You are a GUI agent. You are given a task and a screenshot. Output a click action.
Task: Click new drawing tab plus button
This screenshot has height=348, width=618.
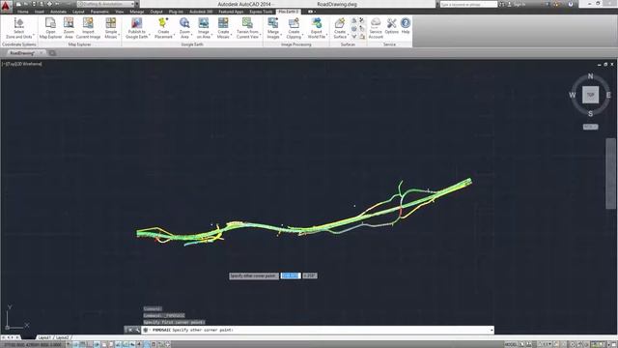[52, 53]
